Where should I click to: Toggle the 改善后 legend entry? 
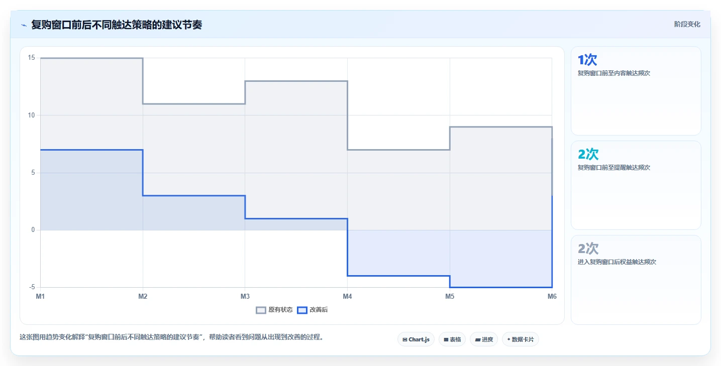click(x=313, y=310)
